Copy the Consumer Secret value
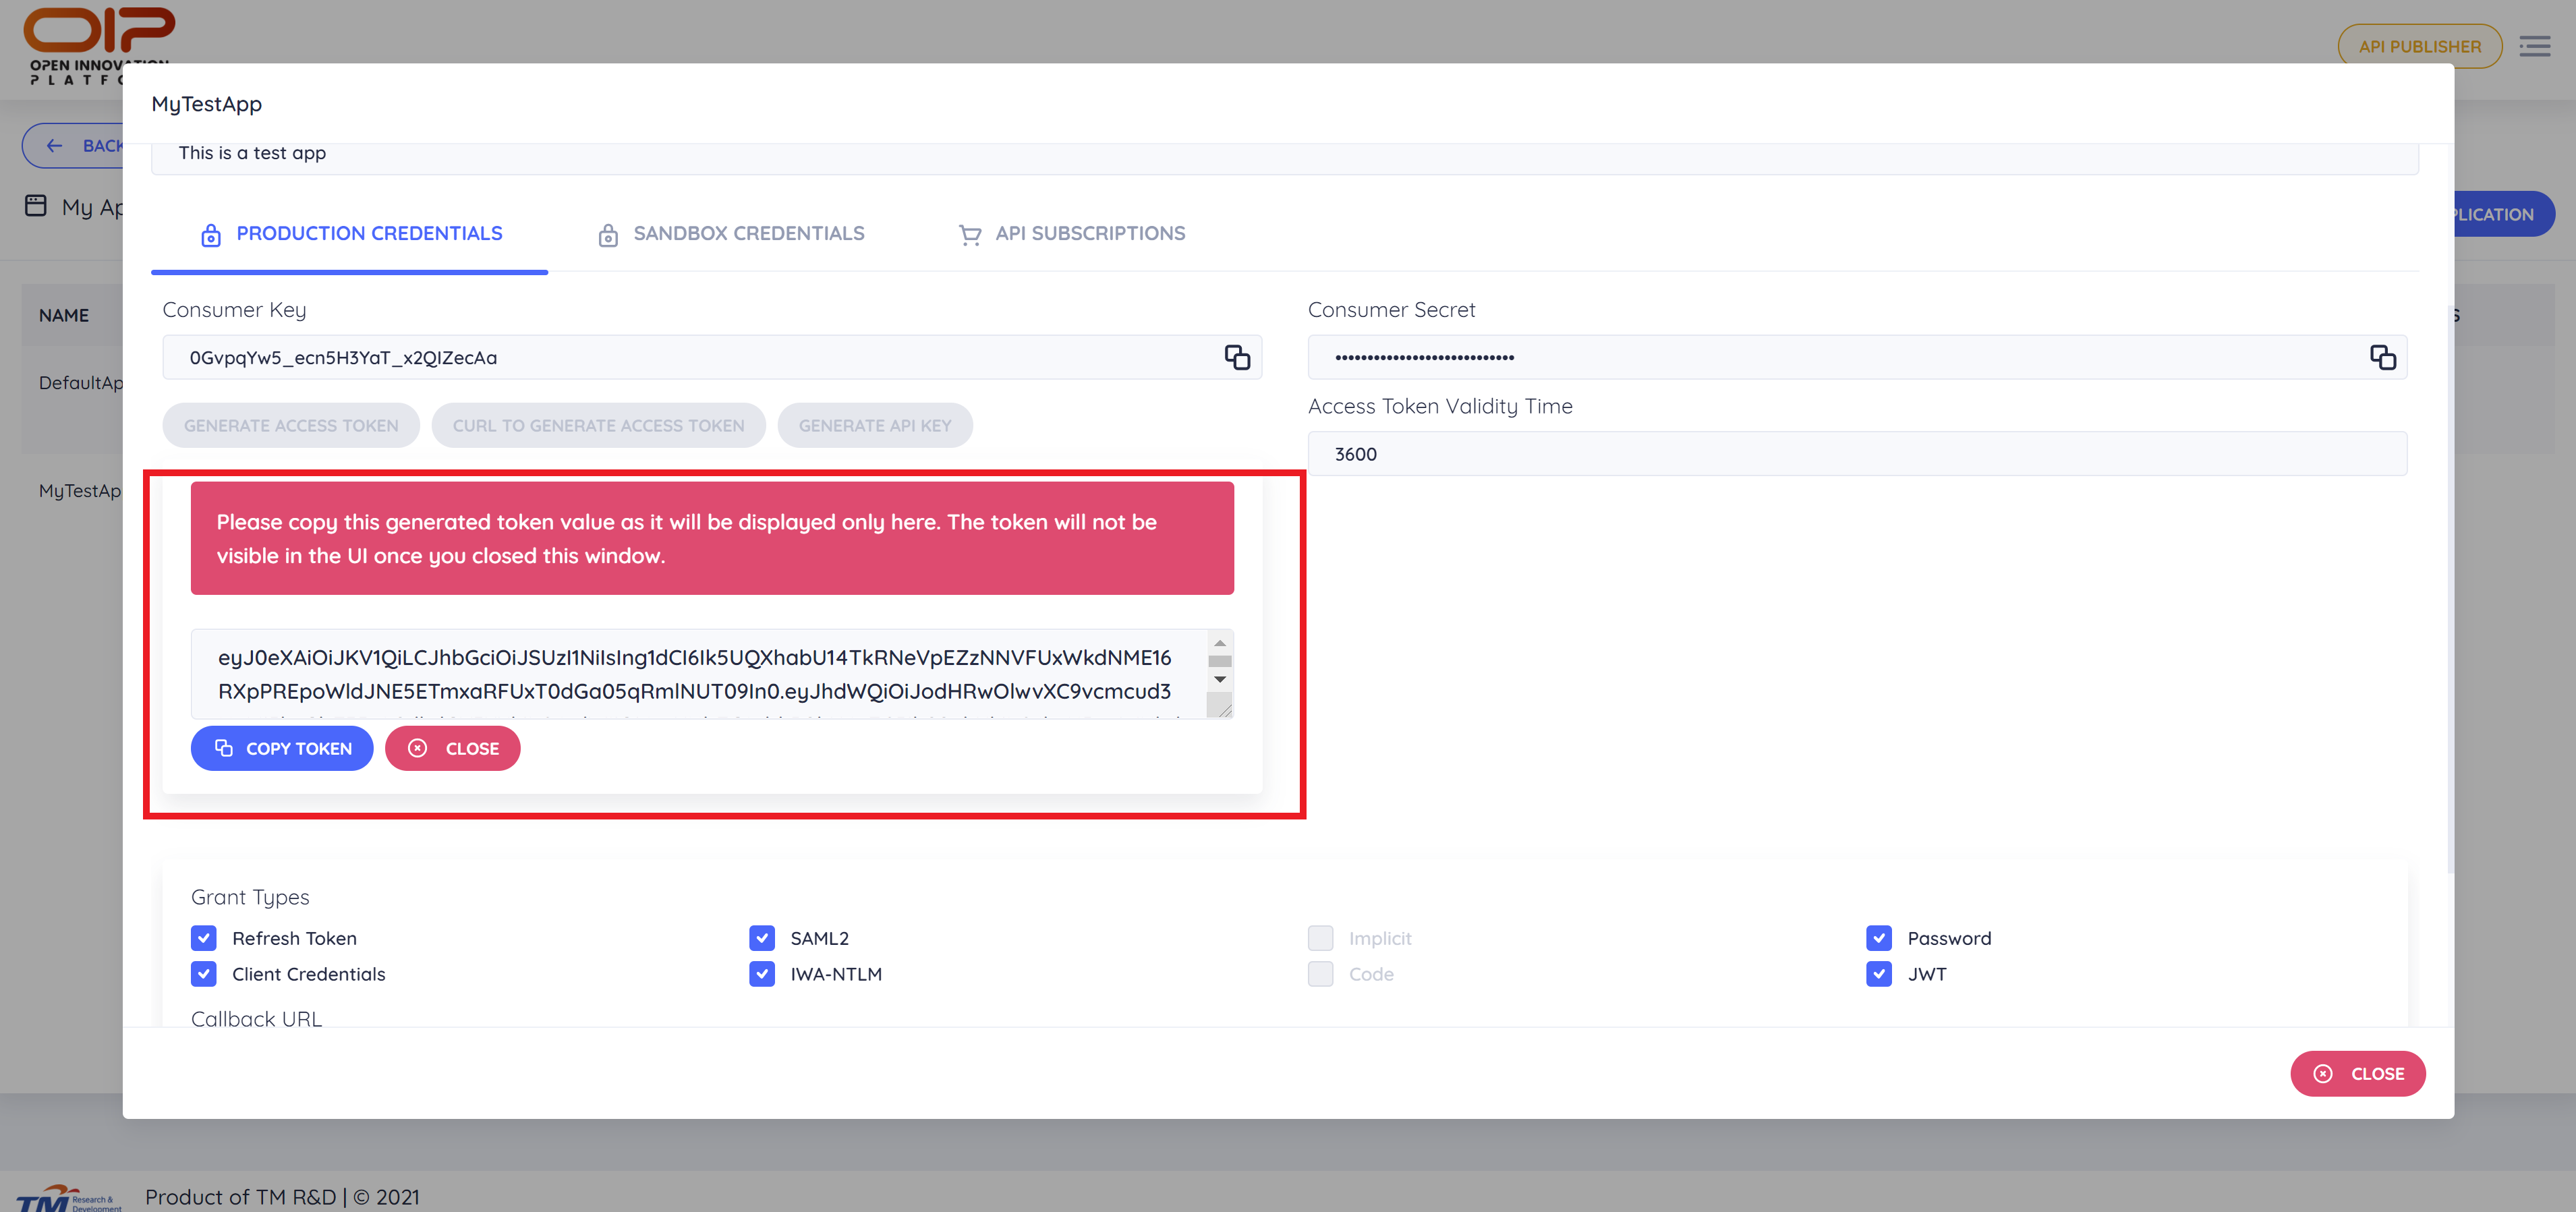 tap(2382, 357)
